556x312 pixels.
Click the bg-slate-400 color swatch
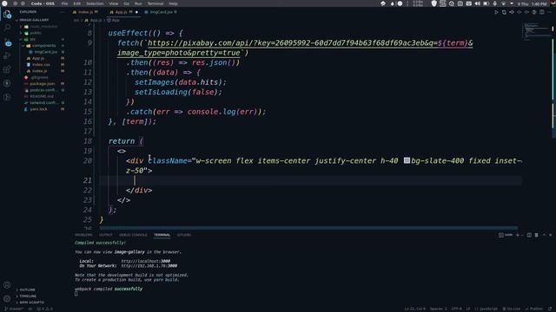tap(407, 160)
